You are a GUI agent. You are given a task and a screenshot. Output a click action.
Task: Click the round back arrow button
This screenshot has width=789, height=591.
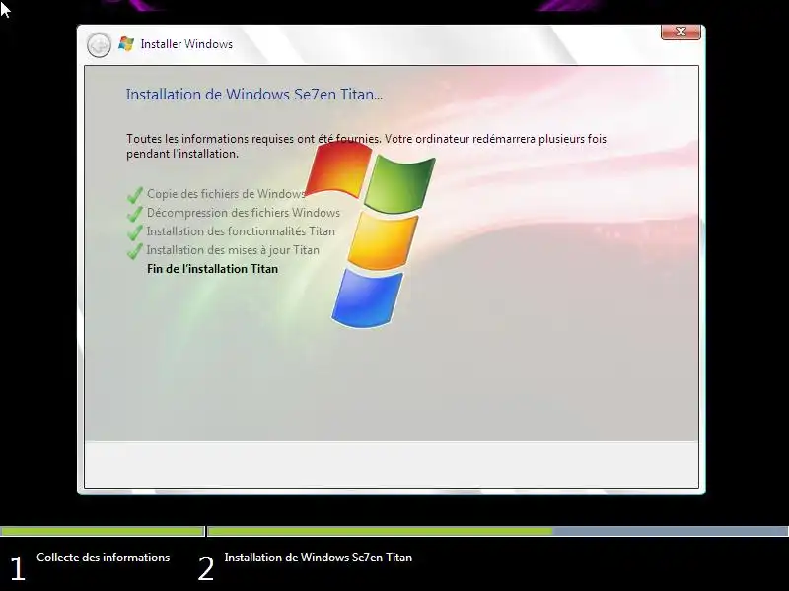99,45
